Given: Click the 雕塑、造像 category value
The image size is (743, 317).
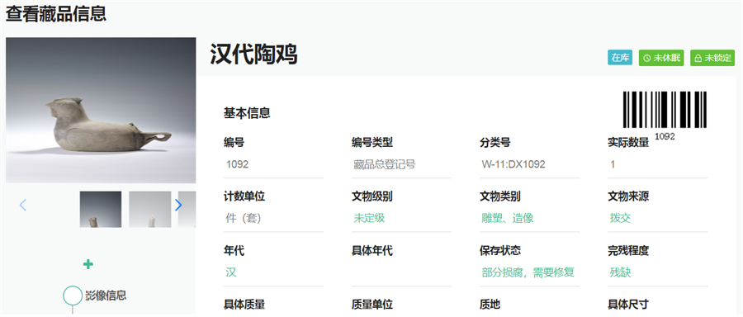Looking at the screenshot, I should 508,219.
